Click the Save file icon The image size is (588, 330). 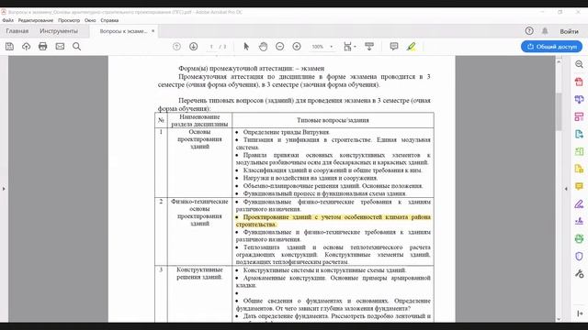(9, 47)
